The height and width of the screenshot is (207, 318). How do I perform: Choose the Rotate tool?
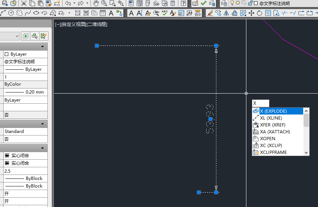[x=259, y=13]
